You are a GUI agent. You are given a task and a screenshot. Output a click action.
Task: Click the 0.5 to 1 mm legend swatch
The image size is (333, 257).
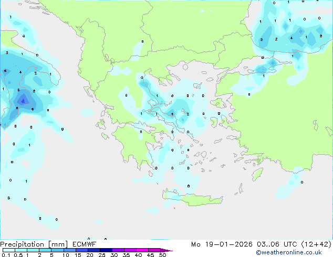[x=21, y=250]
